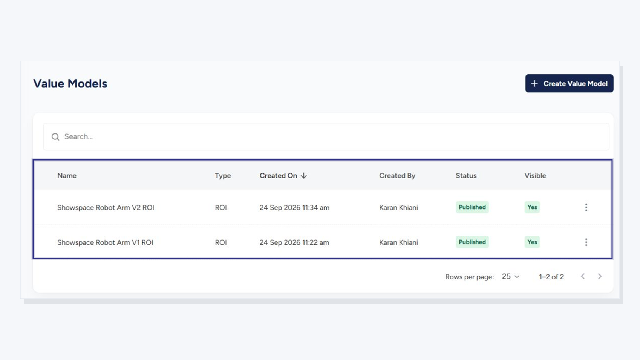Sort by the Status column header
The height and width of the screenshot is (360, 640).
coord(466,176)
